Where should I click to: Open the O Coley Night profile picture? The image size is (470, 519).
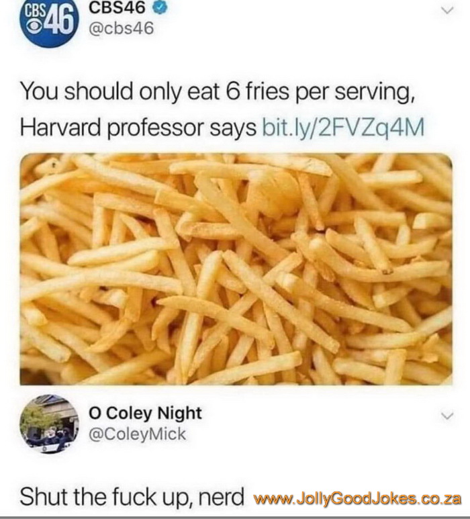point(50,424)
